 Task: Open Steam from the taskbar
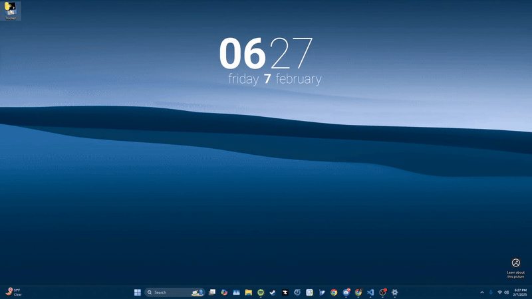[273, 292]
